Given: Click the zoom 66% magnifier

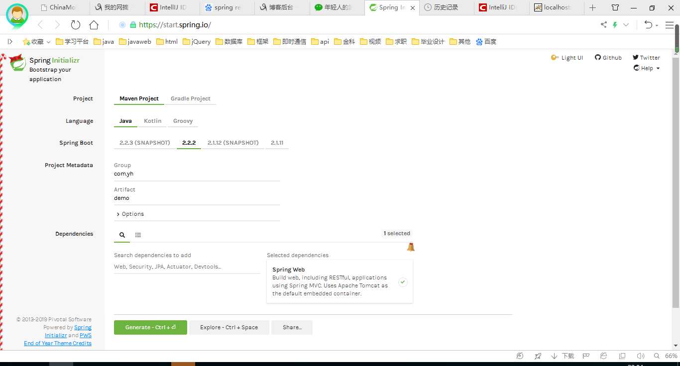Looking at the screenshot, I should [657, 356].
